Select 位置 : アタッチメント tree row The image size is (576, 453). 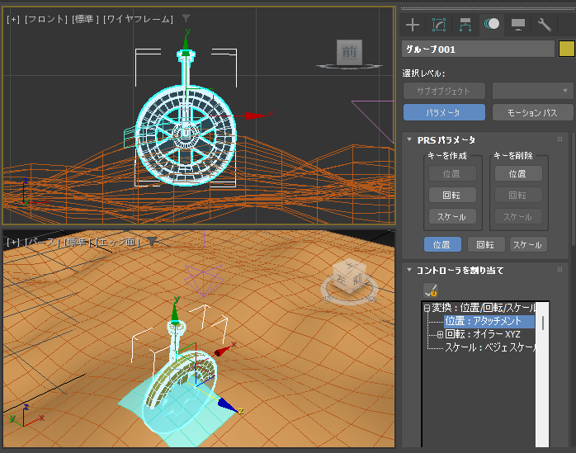pos(489,321)
